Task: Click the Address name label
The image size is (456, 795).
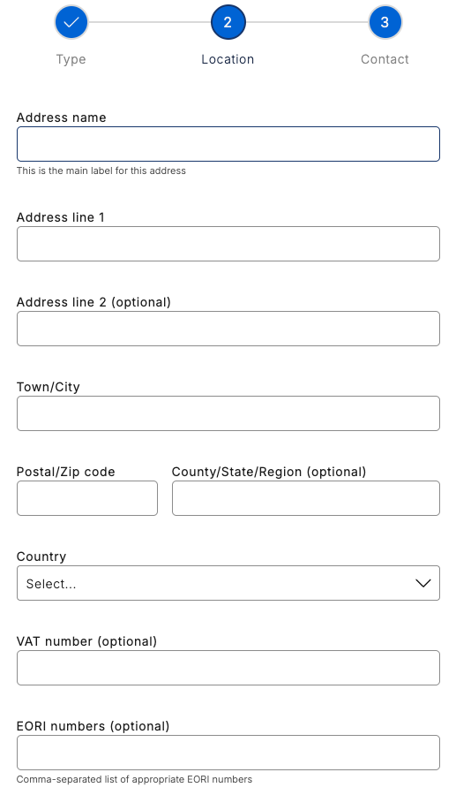Action: click(x=61, y=117)
